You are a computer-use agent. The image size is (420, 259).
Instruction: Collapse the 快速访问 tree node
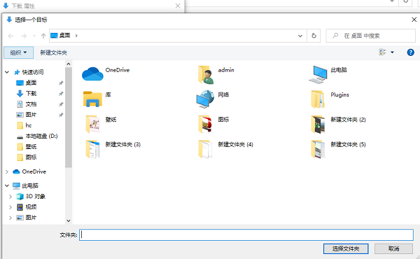pyautogui.click(x=7, y=72)
